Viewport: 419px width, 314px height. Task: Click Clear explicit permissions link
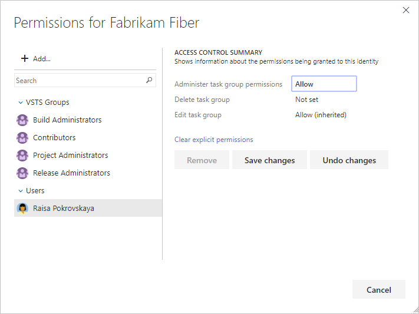point(214,140)
